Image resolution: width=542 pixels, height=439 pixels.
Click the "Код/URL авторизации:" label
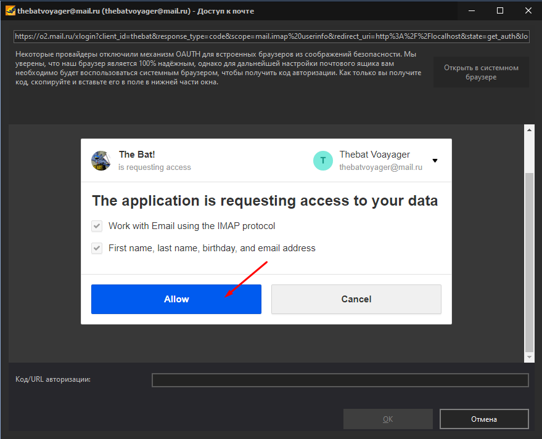point(53,379)
